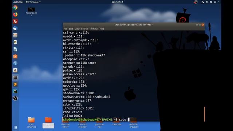This screenshot has width=233, height=131.
Task: Click the line 'geoclue:x:124:'
Action: 75,86
